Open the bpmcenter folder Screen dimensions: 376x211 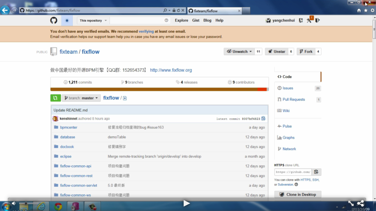69,127
